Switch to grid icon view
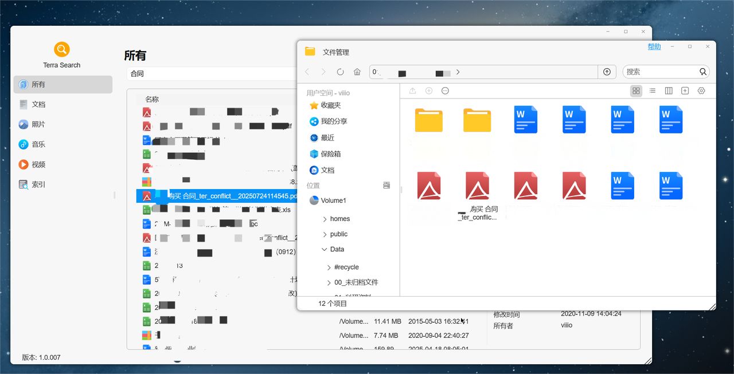This screenshot has height=374, width=734. click(x=636, y=91)
